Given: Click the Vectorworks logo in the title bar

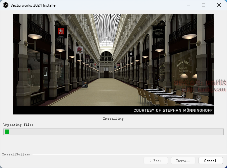Looking at the screenshot, I should [5, 5].
